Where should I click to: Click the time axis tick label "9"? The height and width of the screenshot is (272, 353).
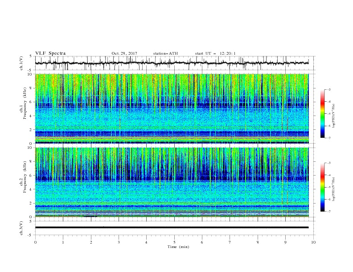(x=285, y=242)
